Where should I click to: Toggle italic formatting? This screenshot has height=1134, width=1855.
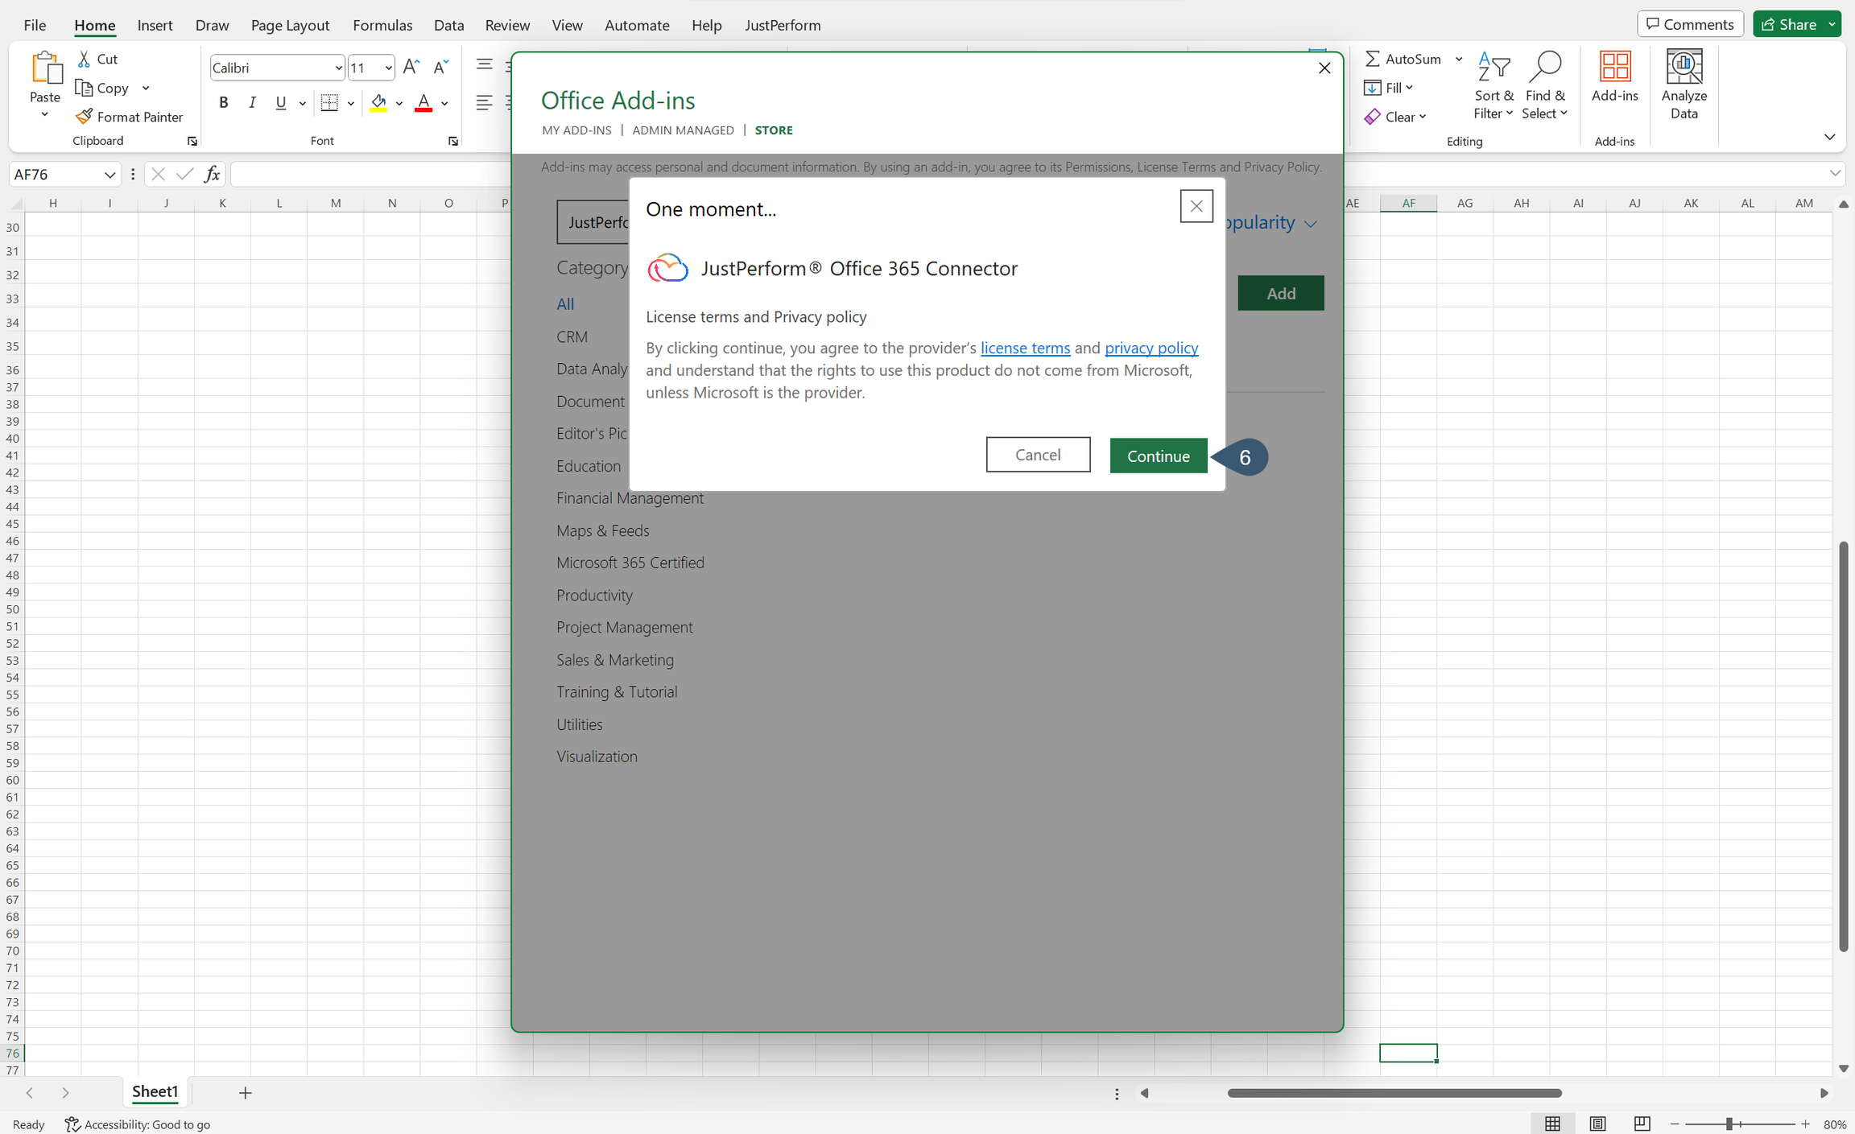click(x=252, y=102)
